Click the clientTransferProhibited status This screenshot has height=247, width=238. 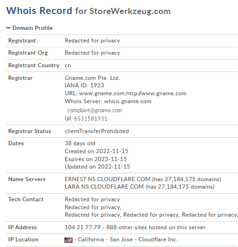coord(97,131)
